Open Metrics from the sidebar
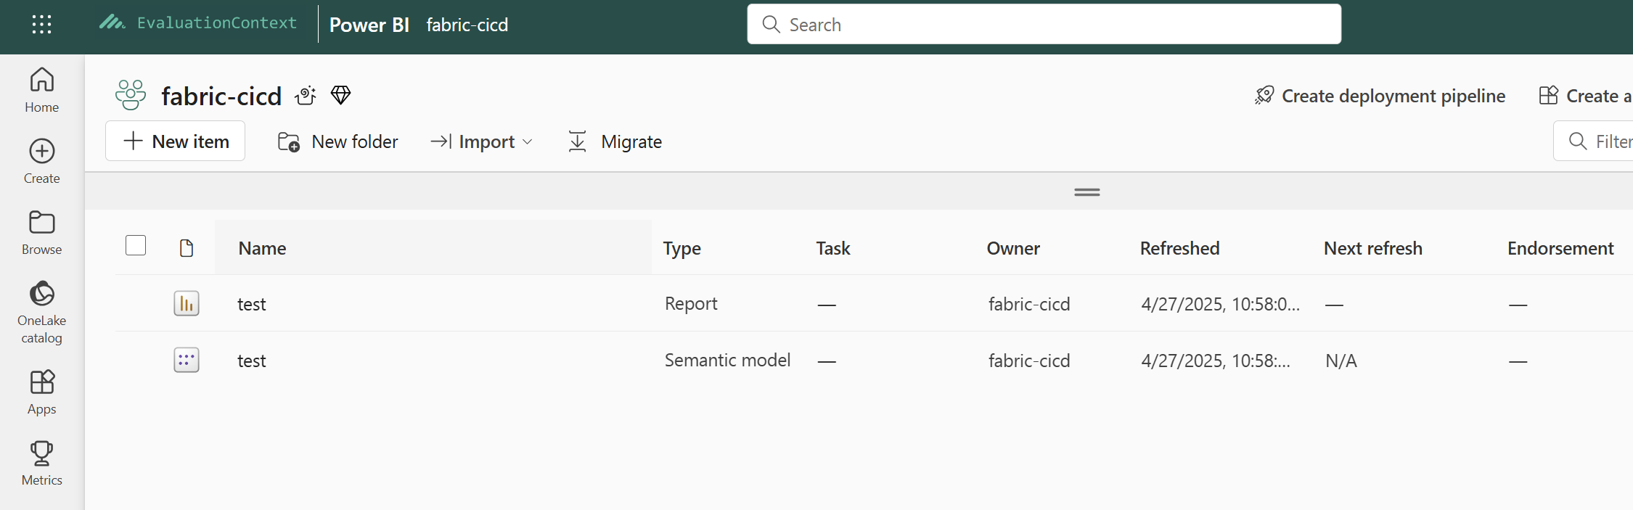 pyautogui.click(x=42, y=463)
